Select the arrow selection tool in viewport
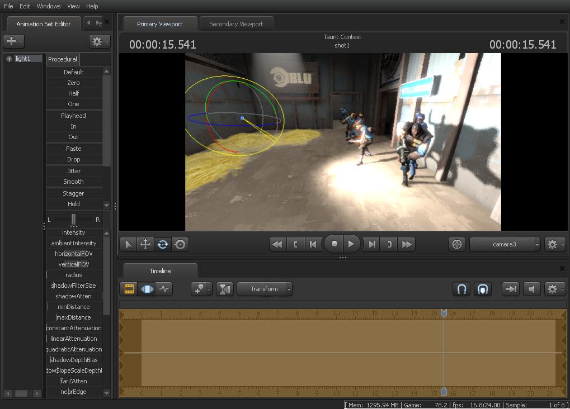570x409 pixels. tap(128, 244)
